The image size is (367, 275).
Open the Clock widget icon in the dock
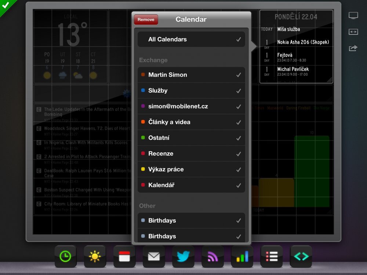pyautogui.click(x=66, y=257)
